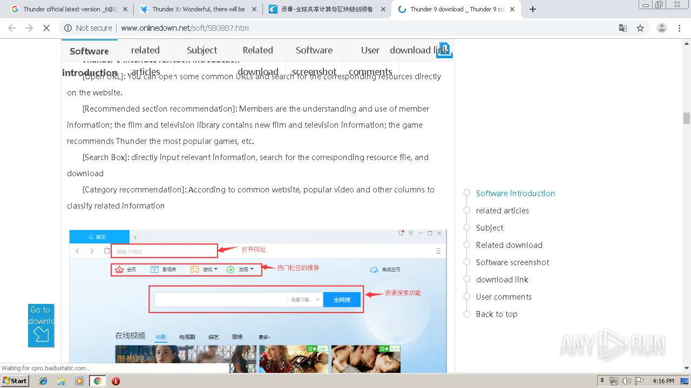Open the Software screenshot page tab
The image size is (691, 388).
(314, 60)
